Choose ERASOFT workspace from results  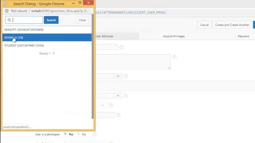pos(47,30)
